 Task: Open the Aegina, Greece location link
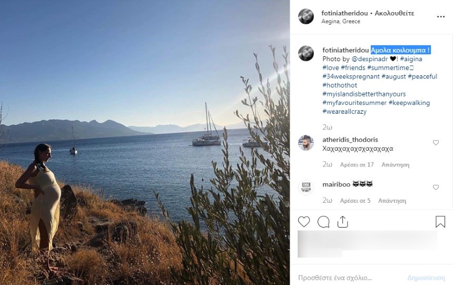point(341,22)
